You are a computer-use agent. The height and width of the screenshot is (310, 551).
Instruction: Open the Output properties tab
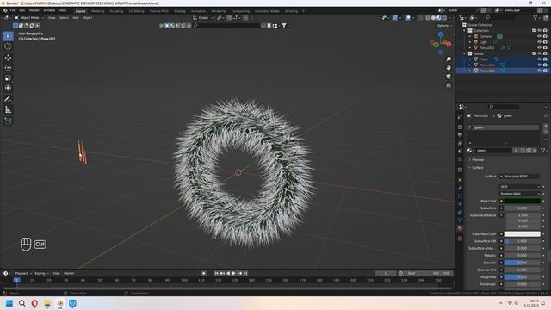[x=460, y=135]
